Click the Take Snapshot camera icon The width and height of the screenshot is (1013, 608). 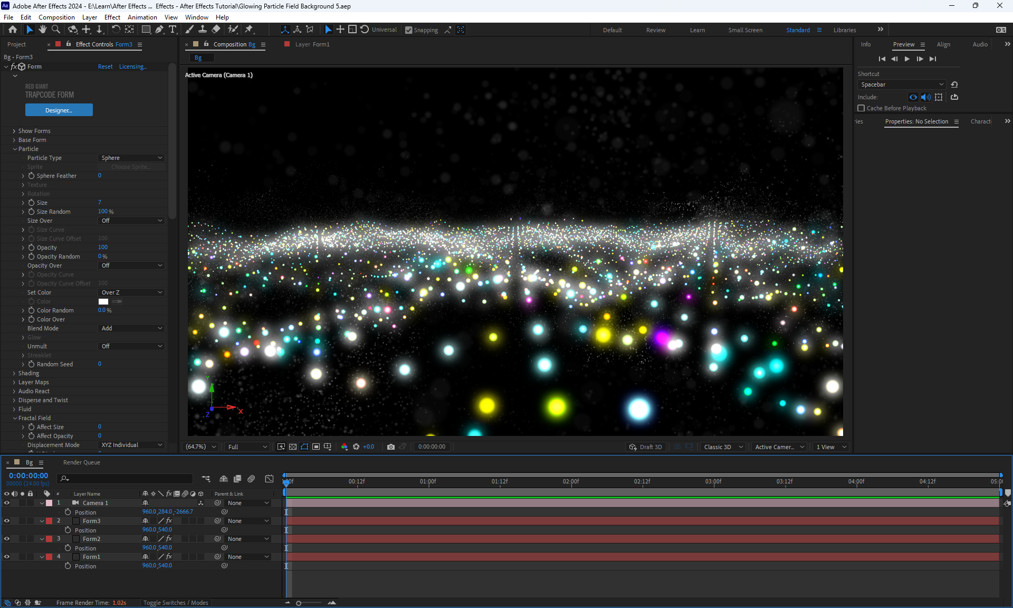390,446
